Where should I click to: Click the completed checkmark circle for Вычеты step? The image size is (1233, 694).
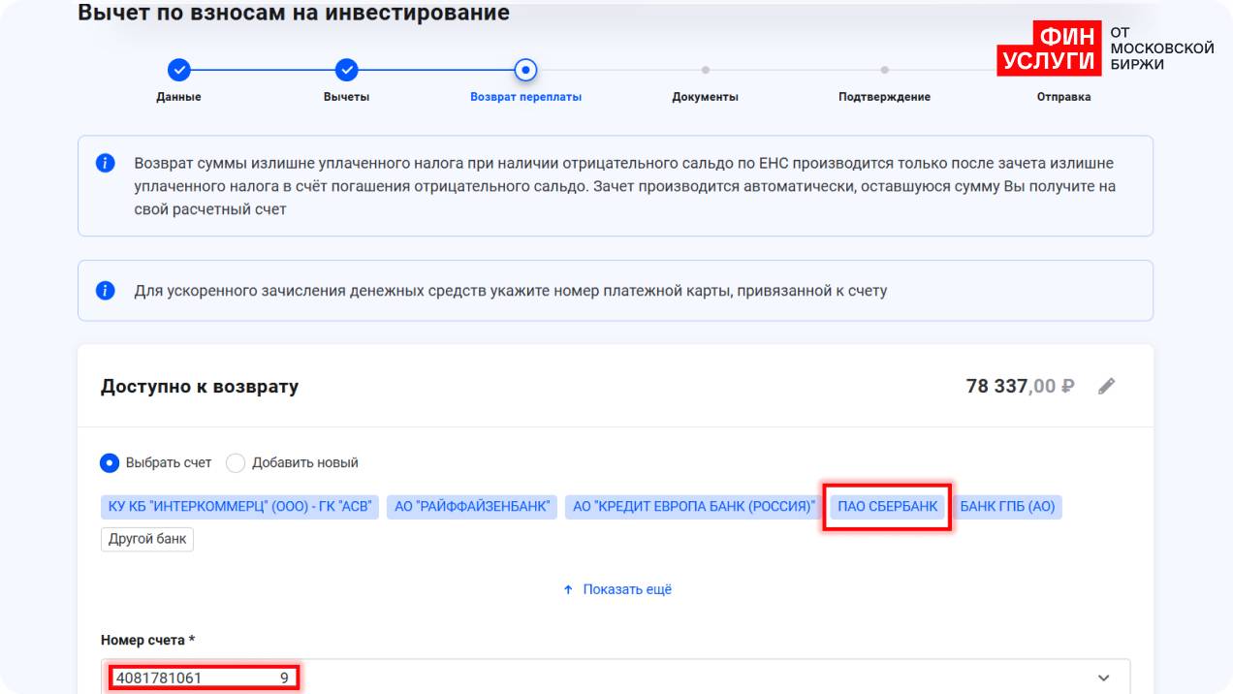(x=346, y=70)
